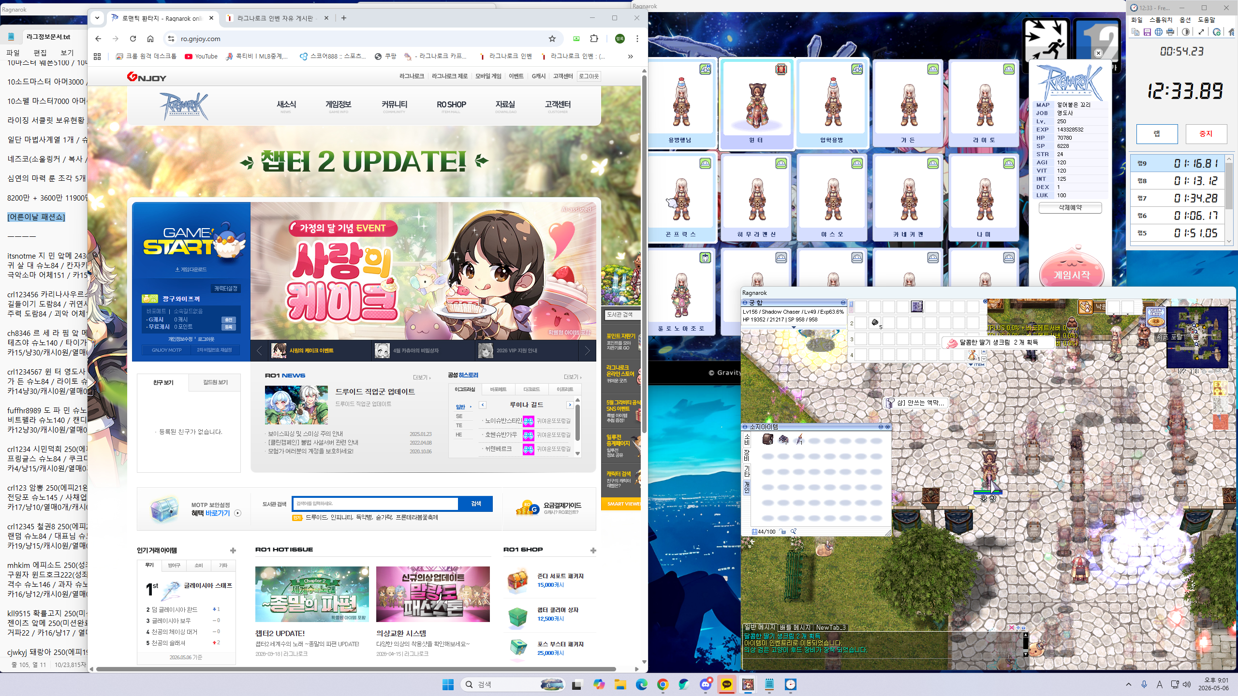Stop the stopwatch with 중지 button
The height and width of the screenshot is (696, 1238).
pos(1206,134)
